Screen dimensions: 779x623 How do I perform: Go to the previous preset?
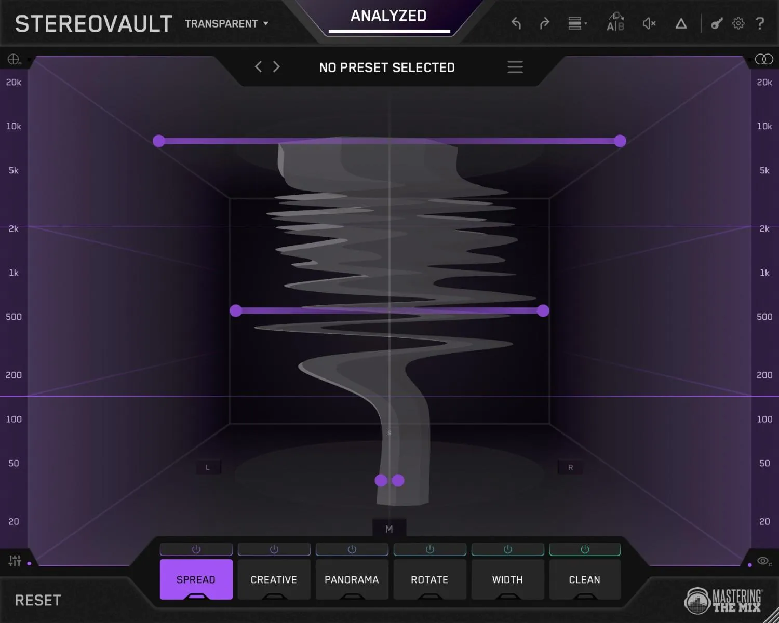click(x=258, y=66)
